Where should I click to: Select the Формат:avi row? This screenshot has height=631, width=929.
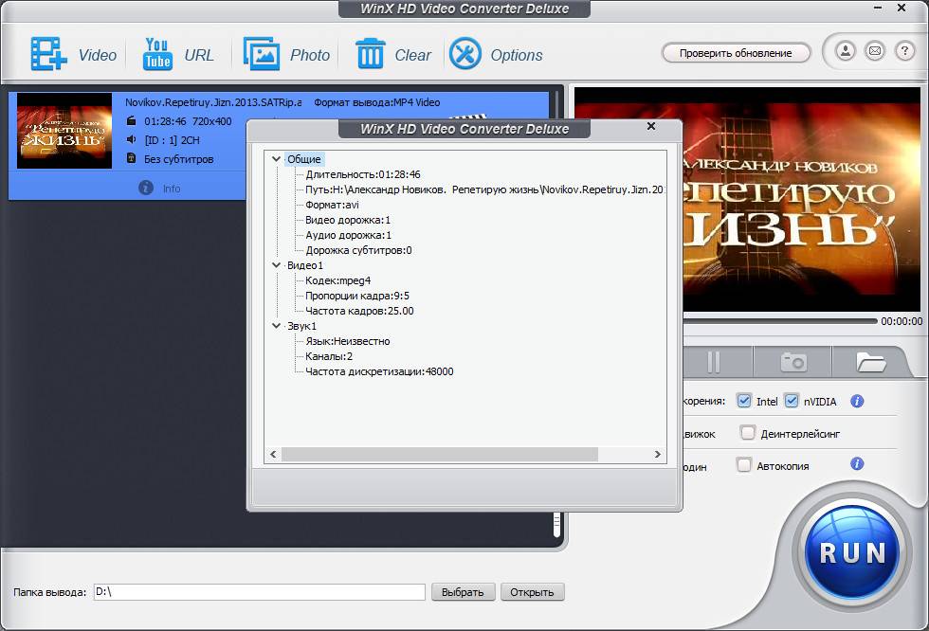pyautogui.click(x=332, y=205)
